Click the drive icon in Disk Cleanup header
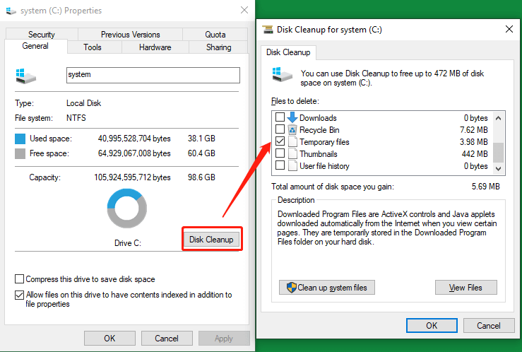This screenshot has height=352, width=522. click(278, 76)
